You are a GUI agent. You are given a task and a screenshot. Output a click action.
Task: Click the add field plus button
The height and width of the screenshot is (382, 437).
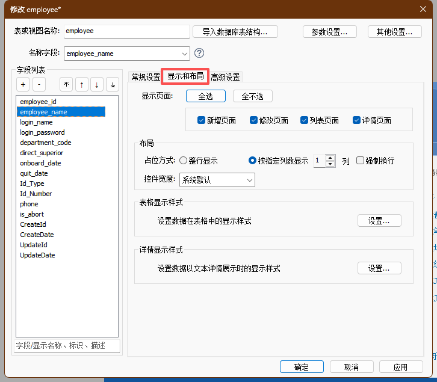(x=23, y=84)
